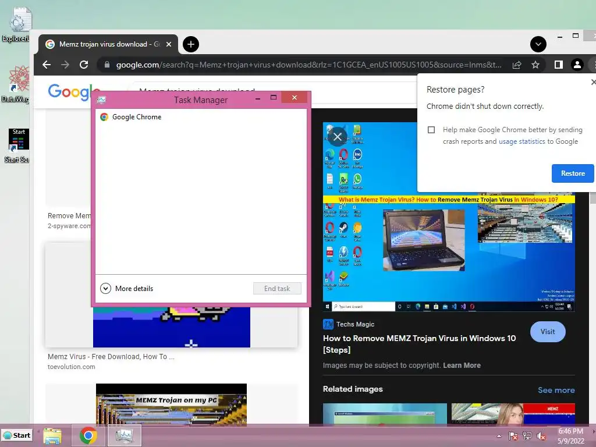The height and width of the screenshot is (447, 596).
Task: Select the Memz trojan virus download tab
Action: tap(108, 44)
